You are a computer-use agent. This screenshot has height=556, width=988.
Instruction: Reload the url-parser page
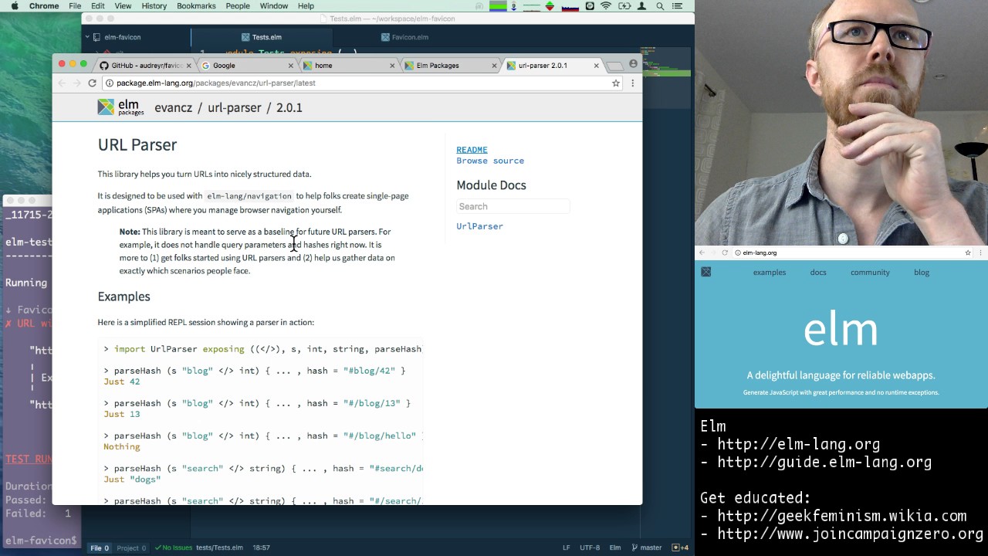click(x=93, y=83)
